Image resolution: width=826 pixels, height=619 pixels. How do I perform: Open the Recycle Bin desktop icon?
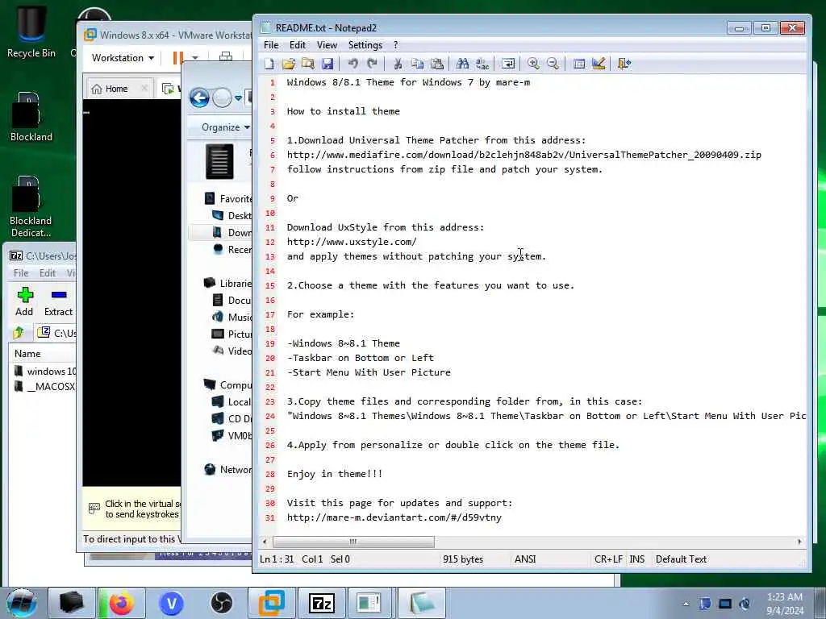coord(31,32)
